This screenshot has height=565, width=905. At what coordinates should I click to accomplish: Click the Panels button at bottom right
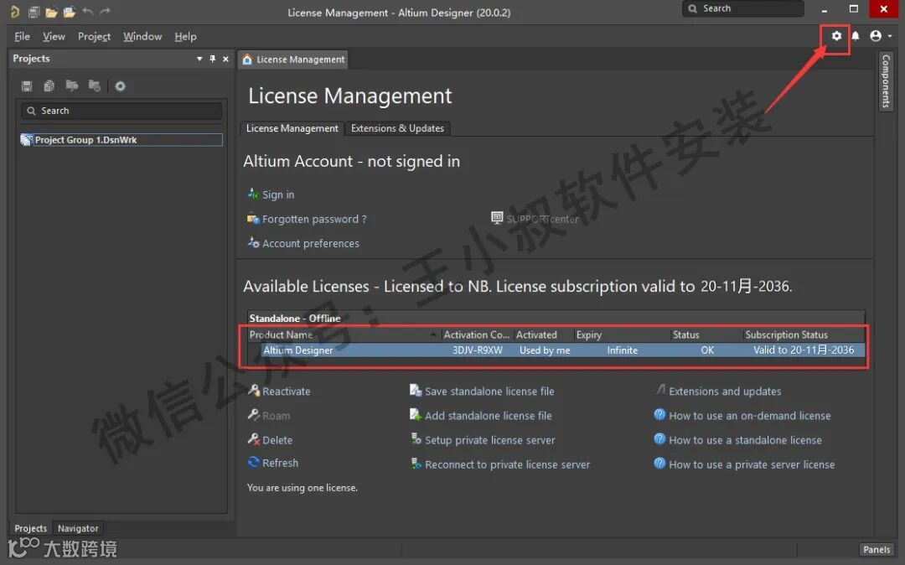[x=877, y=549]
